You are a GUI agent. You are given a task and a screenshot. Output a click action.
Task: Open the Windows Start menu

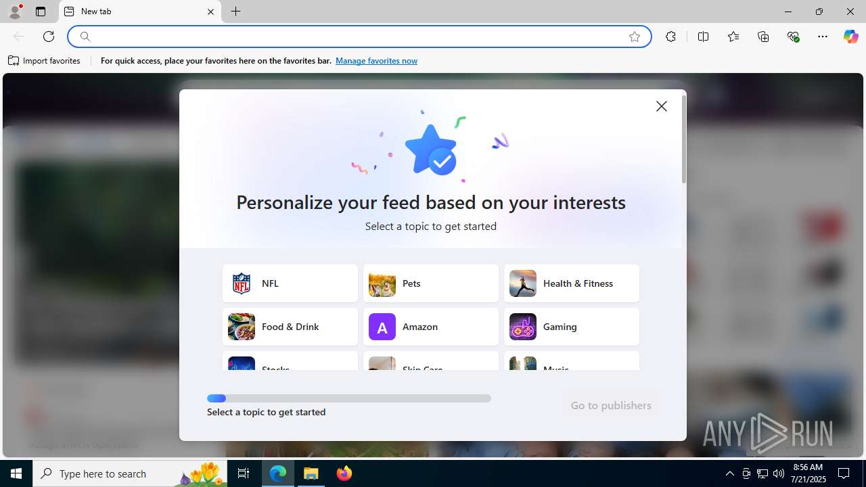click(16, 473)
